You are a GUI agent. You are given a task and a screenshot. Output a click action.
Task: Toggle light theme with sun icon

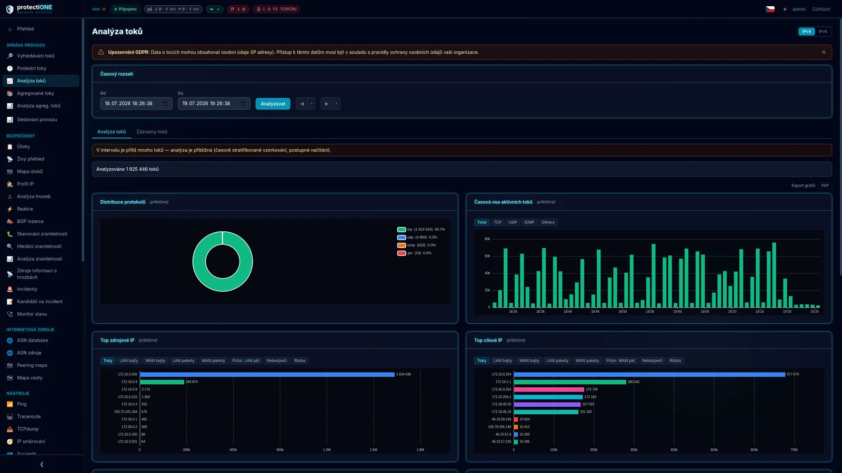tap(785, 9)
